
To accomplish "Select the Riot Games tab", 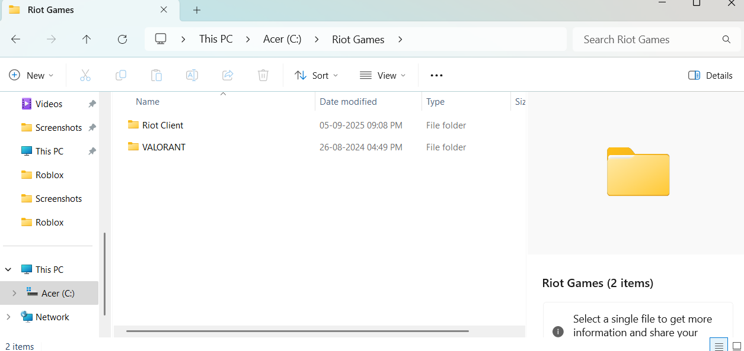I will [x=89, y=10].
